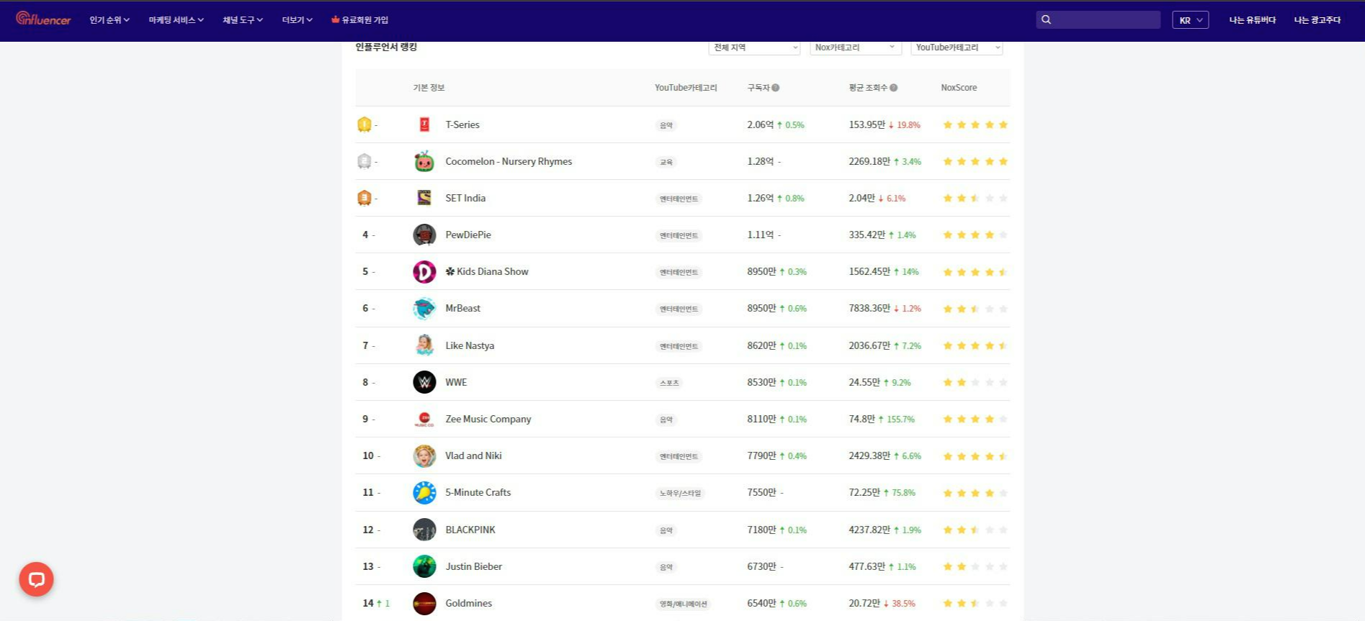Image resolution: width=1365 pixels, height=621 pixels.
Task: Focus the top search input field
Action: (1098, 20)
